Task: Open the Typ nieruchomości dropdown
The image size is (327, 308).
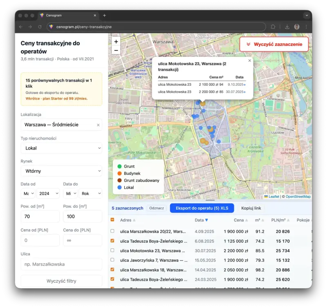Action: 61,148
